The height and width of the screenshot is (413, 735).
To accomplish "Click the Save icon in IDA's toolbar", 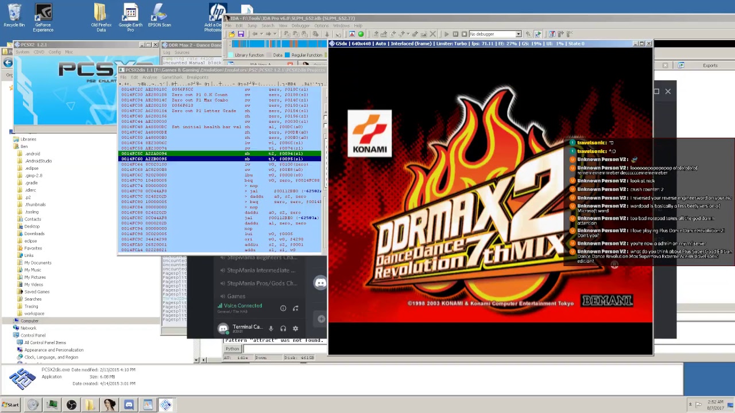I will click(241, 34).
